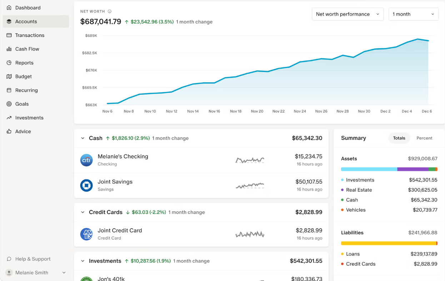This screenshot has height=281, width=445.
Task: Click the purple Real Estate segment in Assets bar
Action: pos(412,169)
